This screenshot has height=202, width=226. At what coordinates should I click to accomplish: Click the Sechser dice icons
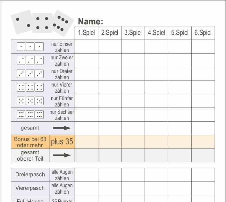pyautogui.click(x=30, y=114)
